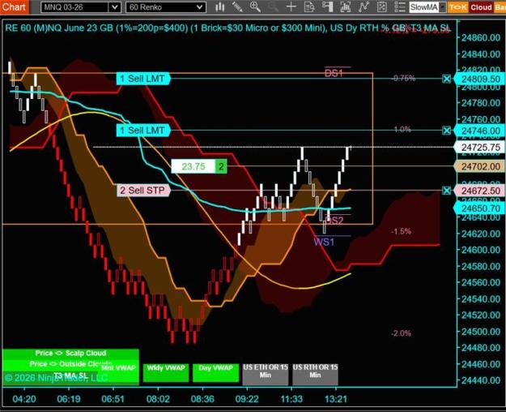Screen dimensions: 506x412
Task: Click the 24650.70 cyan price marker
Action: (480, 208)
